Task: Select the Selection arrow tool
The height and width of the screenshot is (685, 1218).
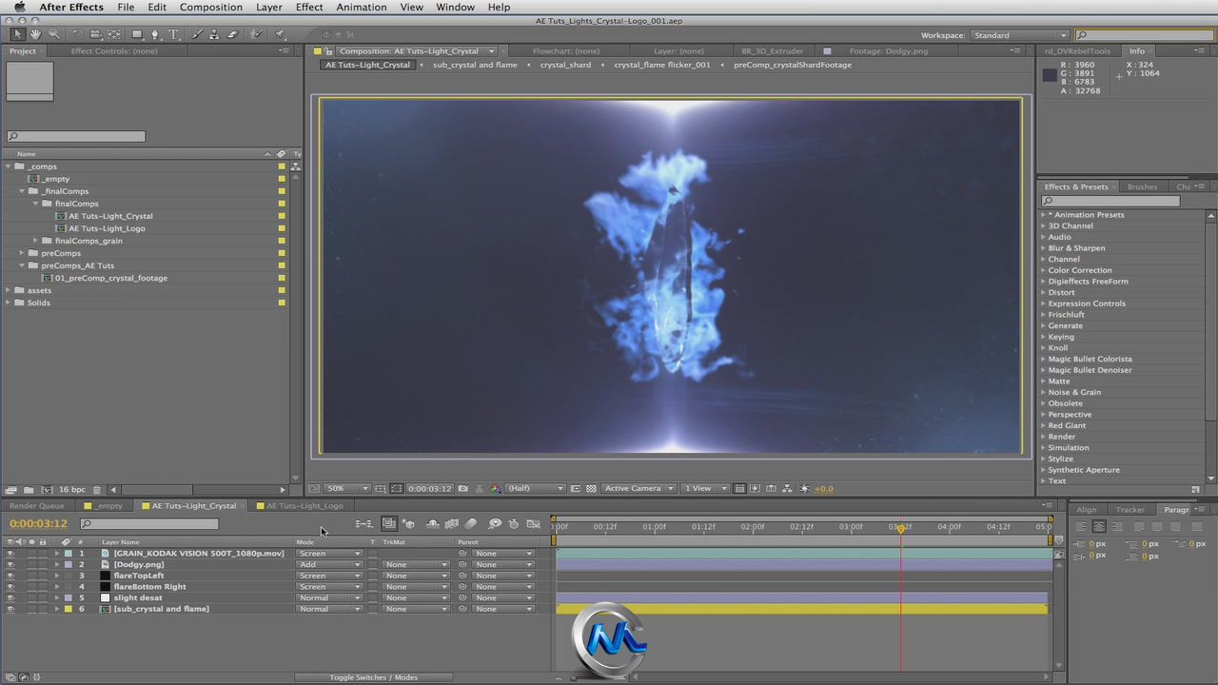Action: click(x=18, y=34)
